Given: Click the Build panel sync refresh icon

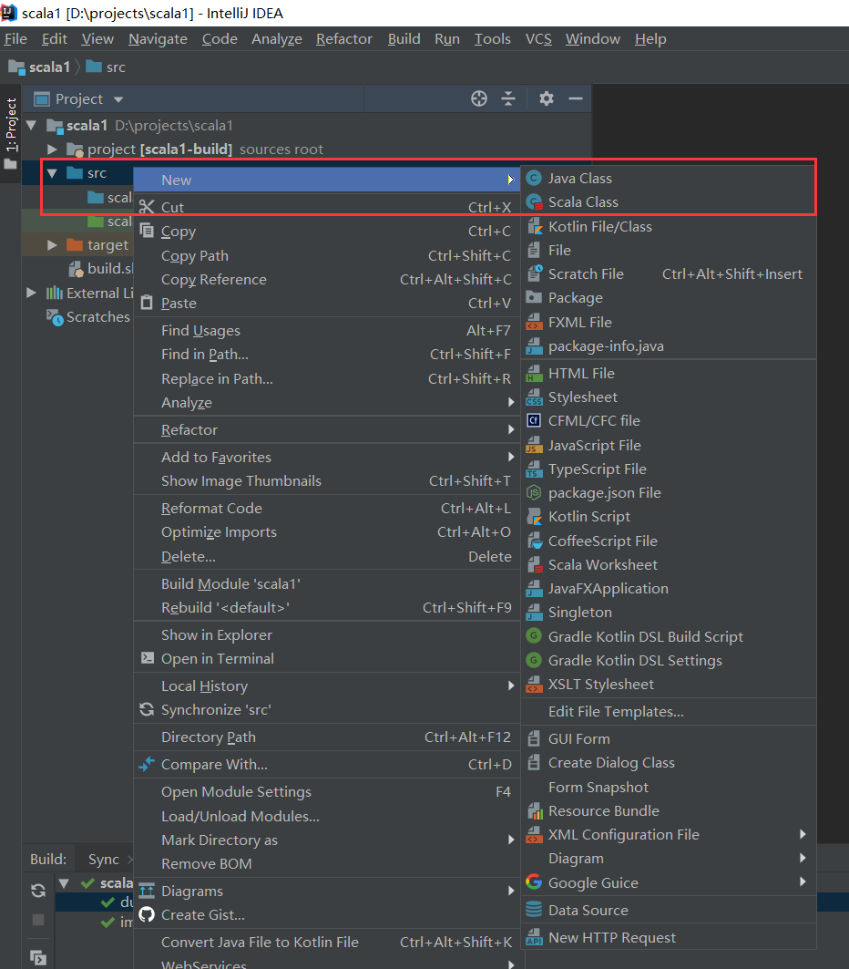Looking at the screenshot, I should coord(38,891).
